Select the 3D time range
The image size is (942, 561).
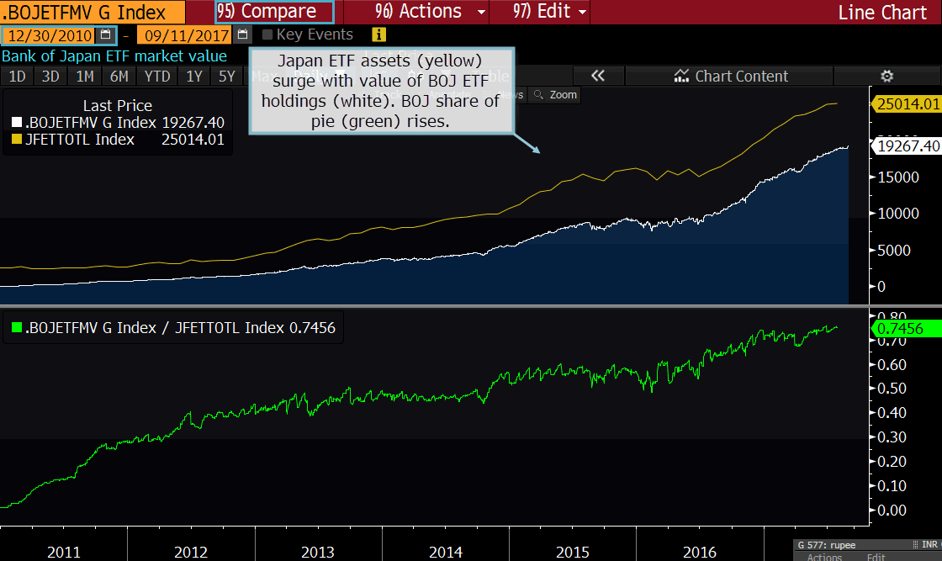pos(50,77)
